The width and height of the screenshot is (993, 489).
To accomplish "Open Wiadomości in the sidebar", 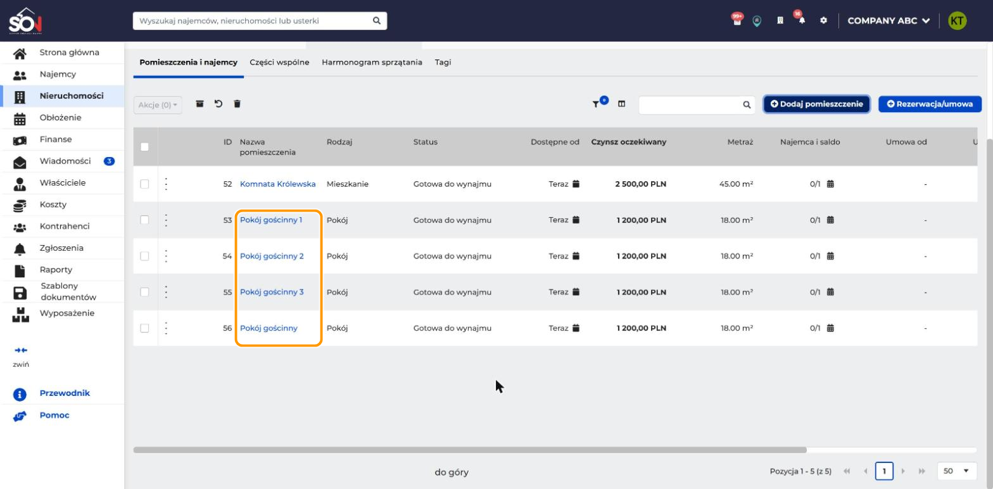I will tap(62, 161).
